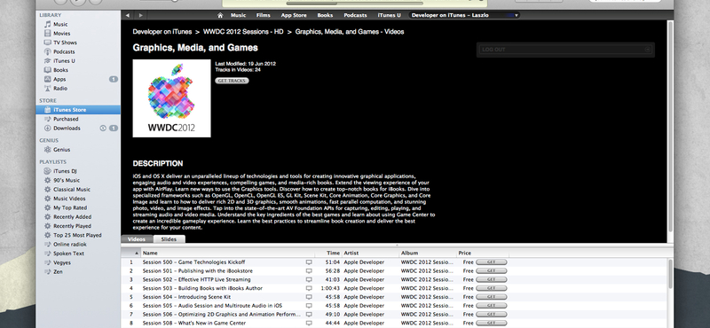Sort by the Time column header

(x=328, y=254)
